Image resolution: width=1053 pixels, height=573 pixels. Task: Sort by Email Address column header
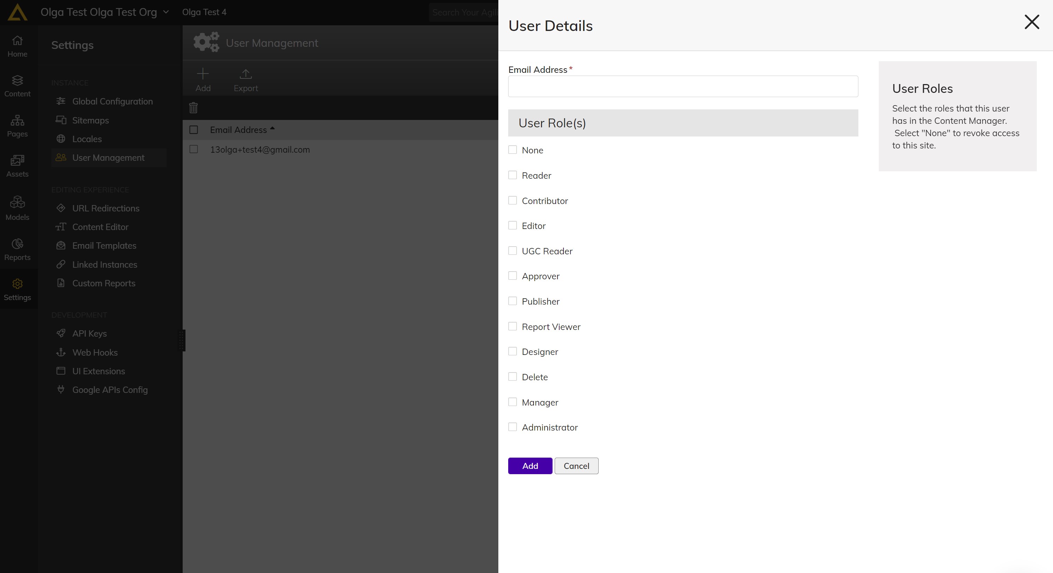tap(238, 130)
